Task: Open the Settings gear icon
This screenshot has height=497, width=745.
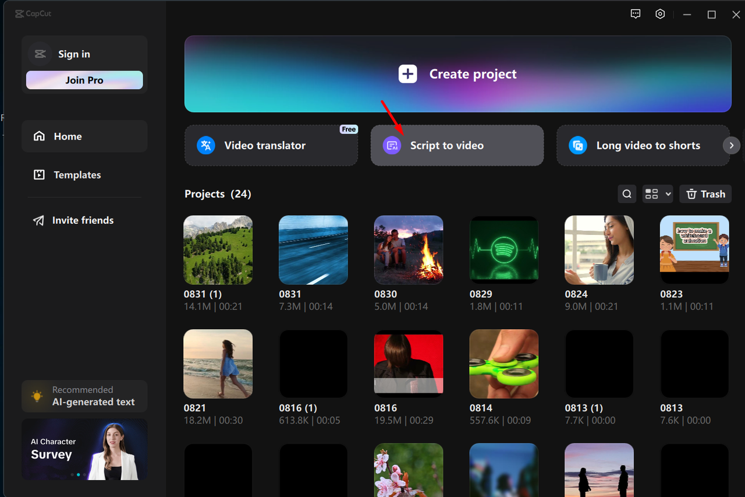Action: click(x=660, y=13)
